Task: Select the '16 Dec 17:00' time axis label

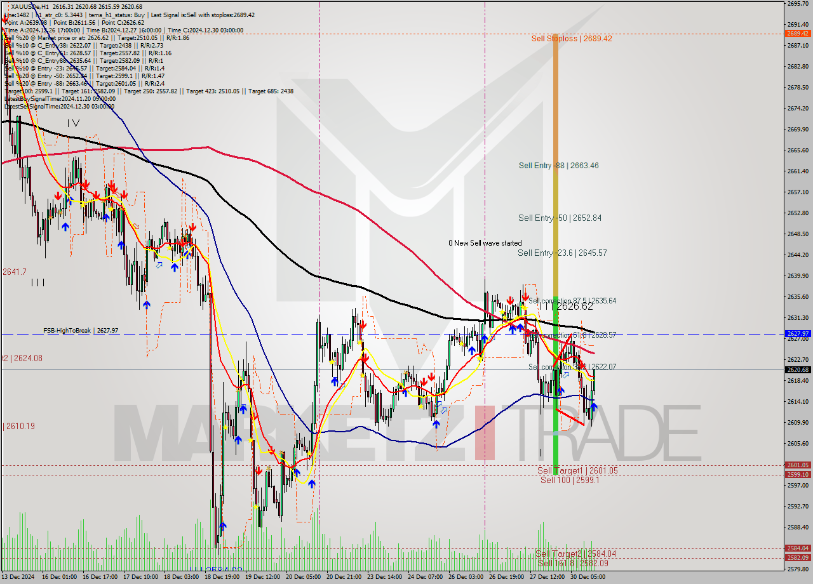Action: [x=100, y=577]
